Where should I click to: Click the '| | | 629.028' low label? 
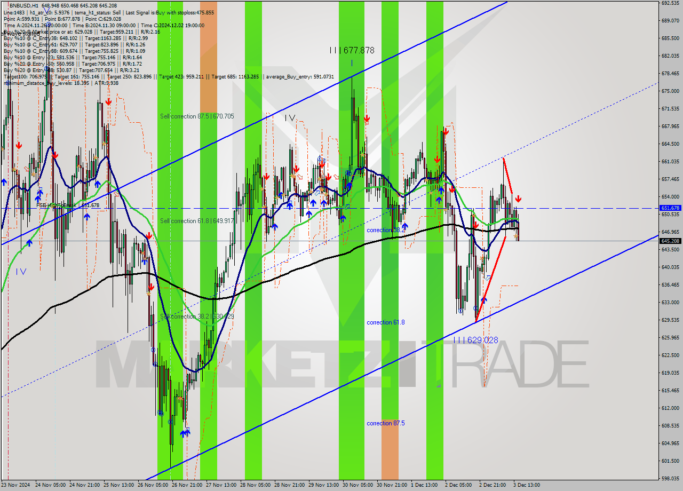476,340
